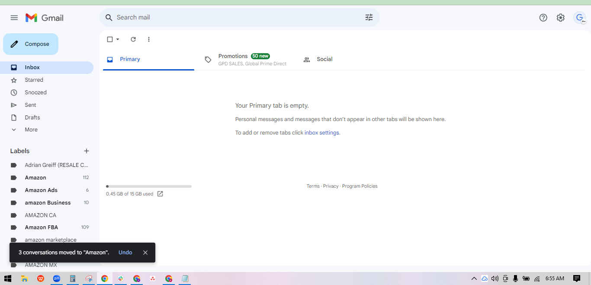Open the inbox settings link
The image size is (591, 285).
point(322,133)
